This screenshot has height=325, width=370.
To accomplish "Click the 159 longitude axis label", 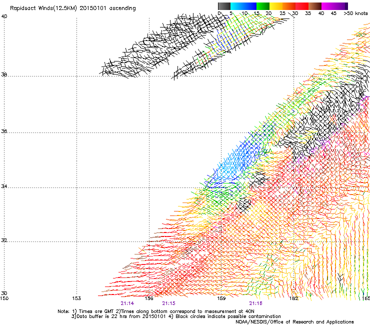I will pyautogui.click(x=221, y=298).
